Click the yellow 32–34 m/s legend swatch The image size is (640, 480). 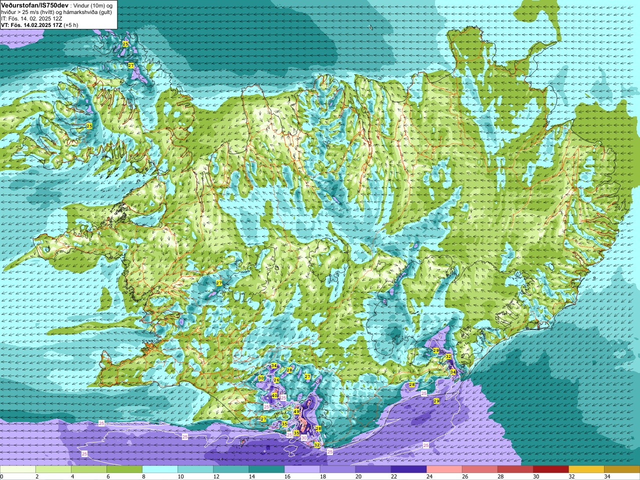586,469
